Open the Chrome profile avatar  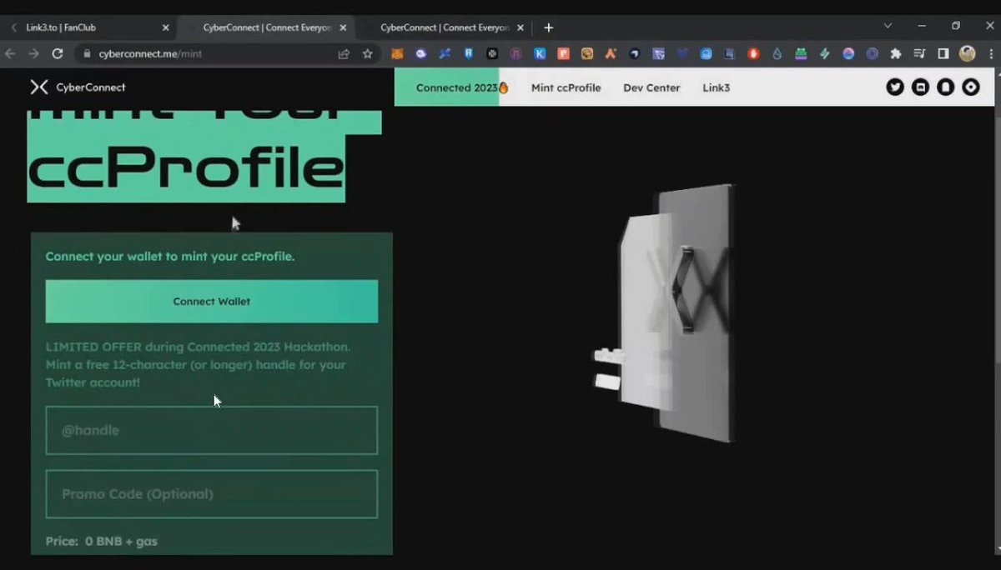pos(968,53)
